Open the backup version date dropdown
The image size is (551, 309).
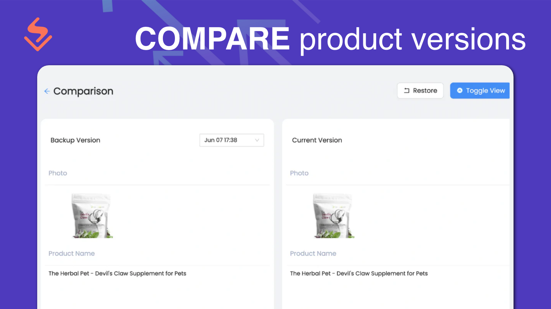pos(231,140)
